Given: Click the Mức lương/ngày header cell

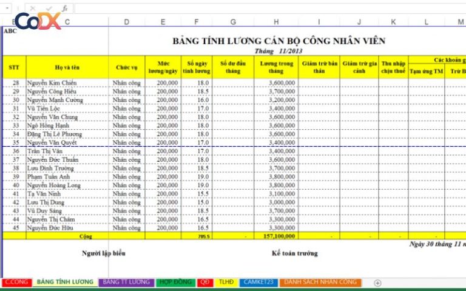Looking at the screenshot, I should click(x=163, y=67).
